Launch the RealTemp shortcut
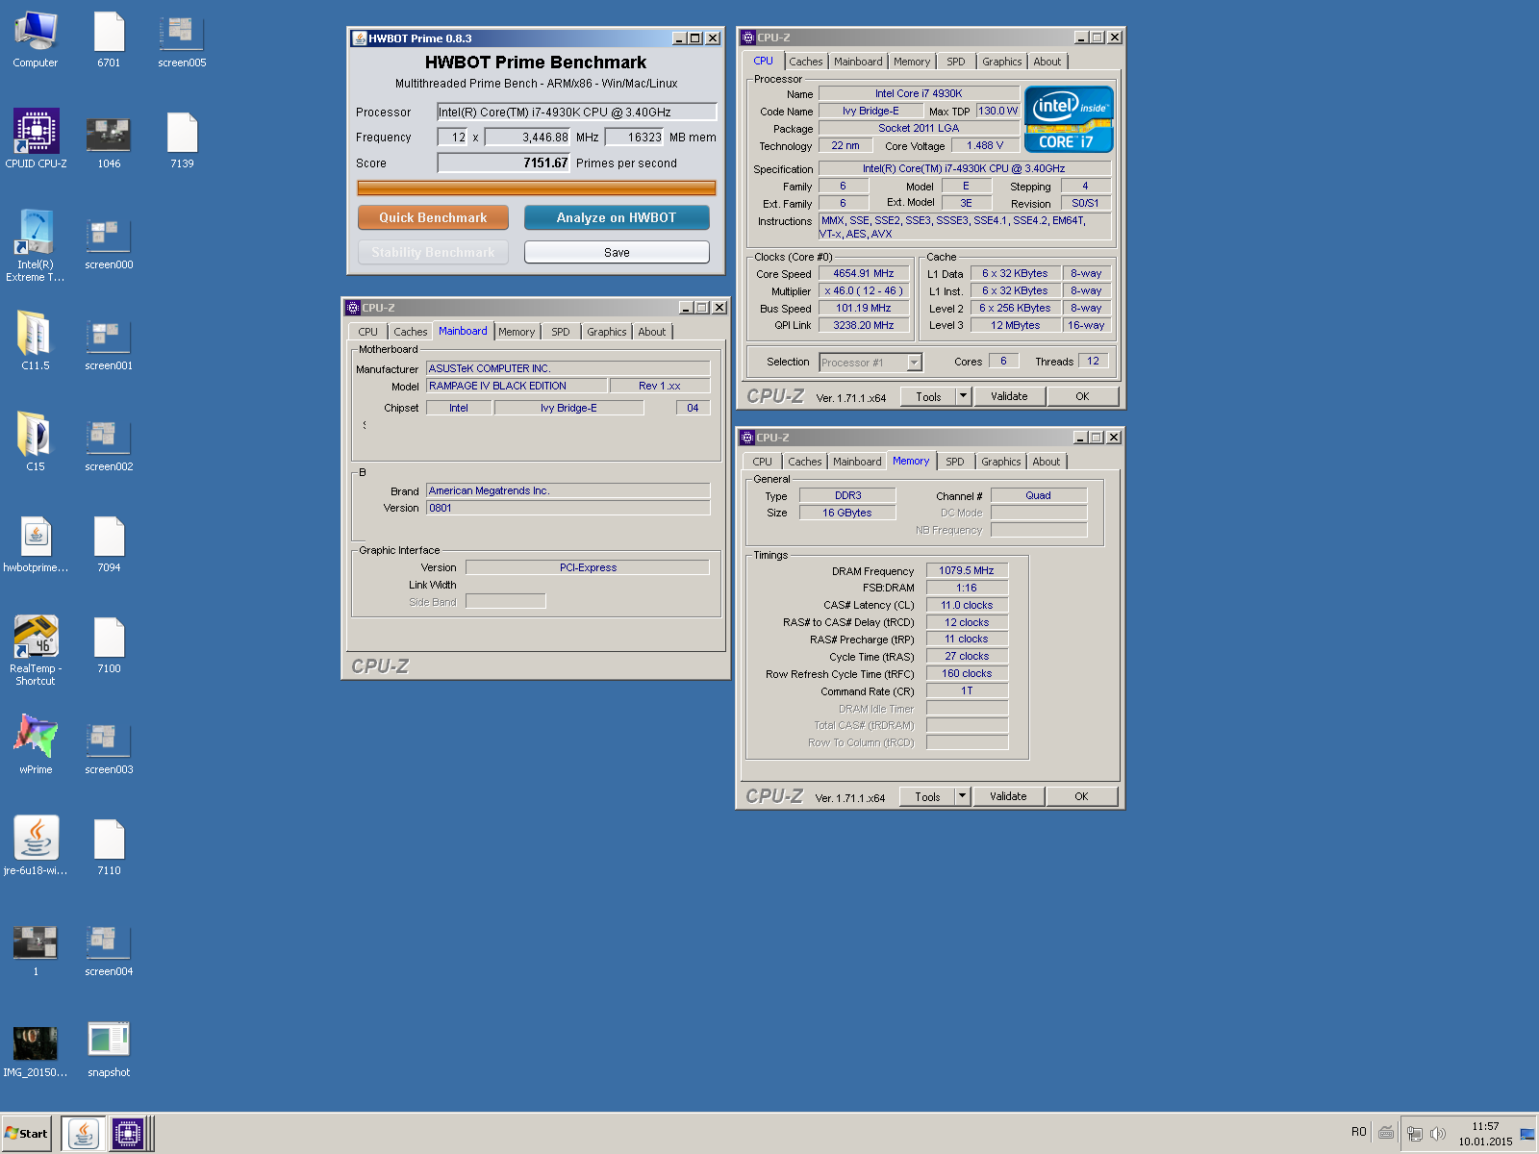The height and width of the screenshot is (1154, 1539). tap(36, 650)
